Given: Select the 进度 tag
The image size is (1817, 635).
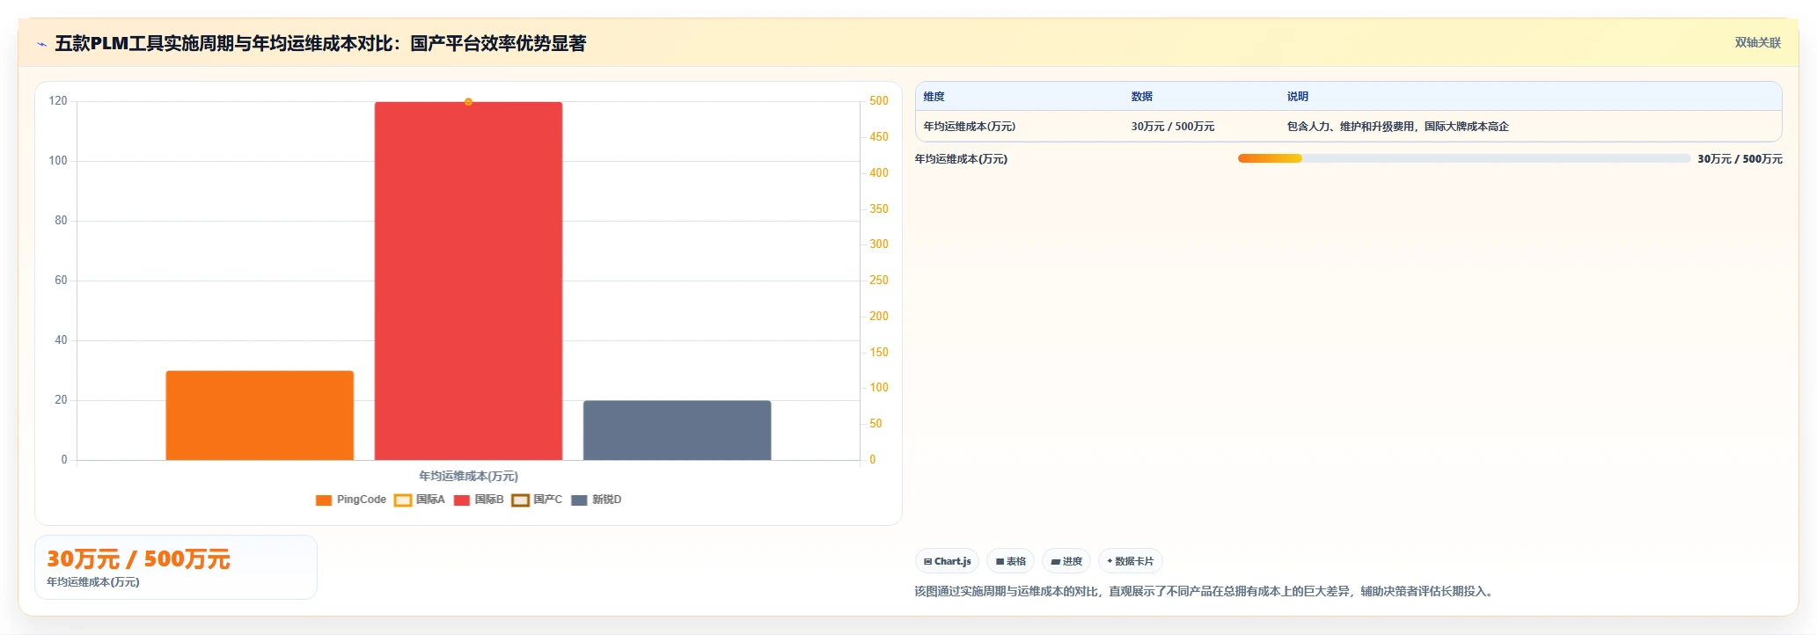Looking at the screenshot, I should tap(1066, 561).
